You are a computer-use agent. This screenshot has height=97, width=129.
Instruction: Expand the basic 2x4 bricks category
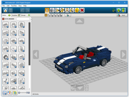[x=6, y=25]
